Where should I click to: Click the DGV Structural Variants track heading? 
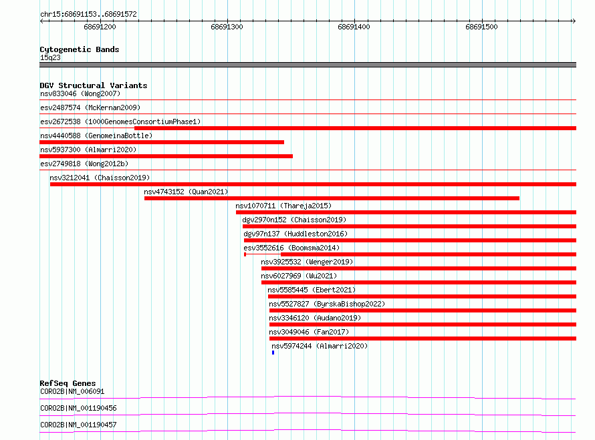click(94, 85)
